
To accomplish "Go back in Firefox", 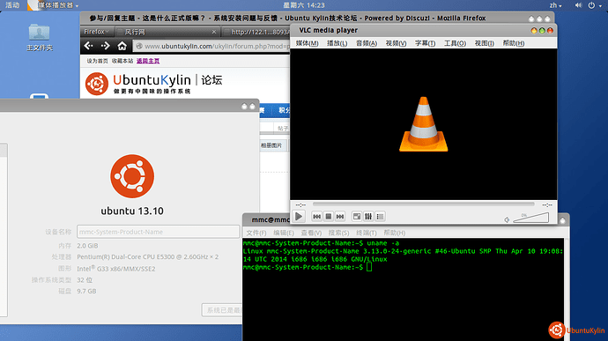I will coord(88,46).
